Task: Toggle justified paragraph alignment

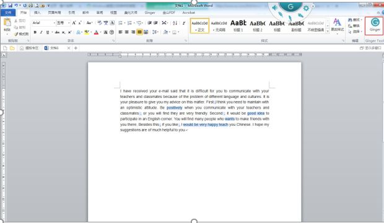Action: coord(139,32)
